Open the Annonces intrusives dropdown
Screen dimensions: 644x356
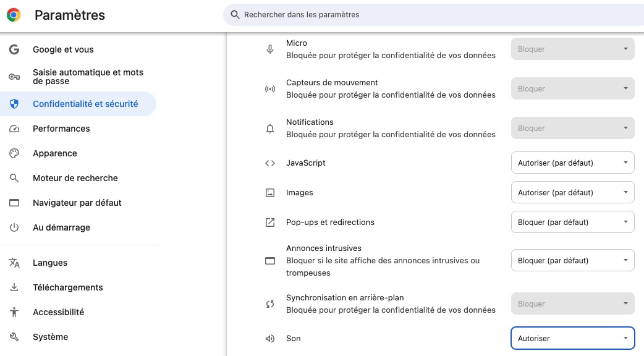pyautogui.click(x=572, y=261)
